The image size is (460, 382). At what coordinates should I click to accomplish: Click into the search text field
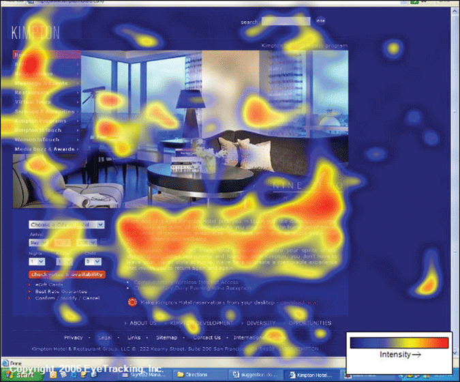pos(286,22)
